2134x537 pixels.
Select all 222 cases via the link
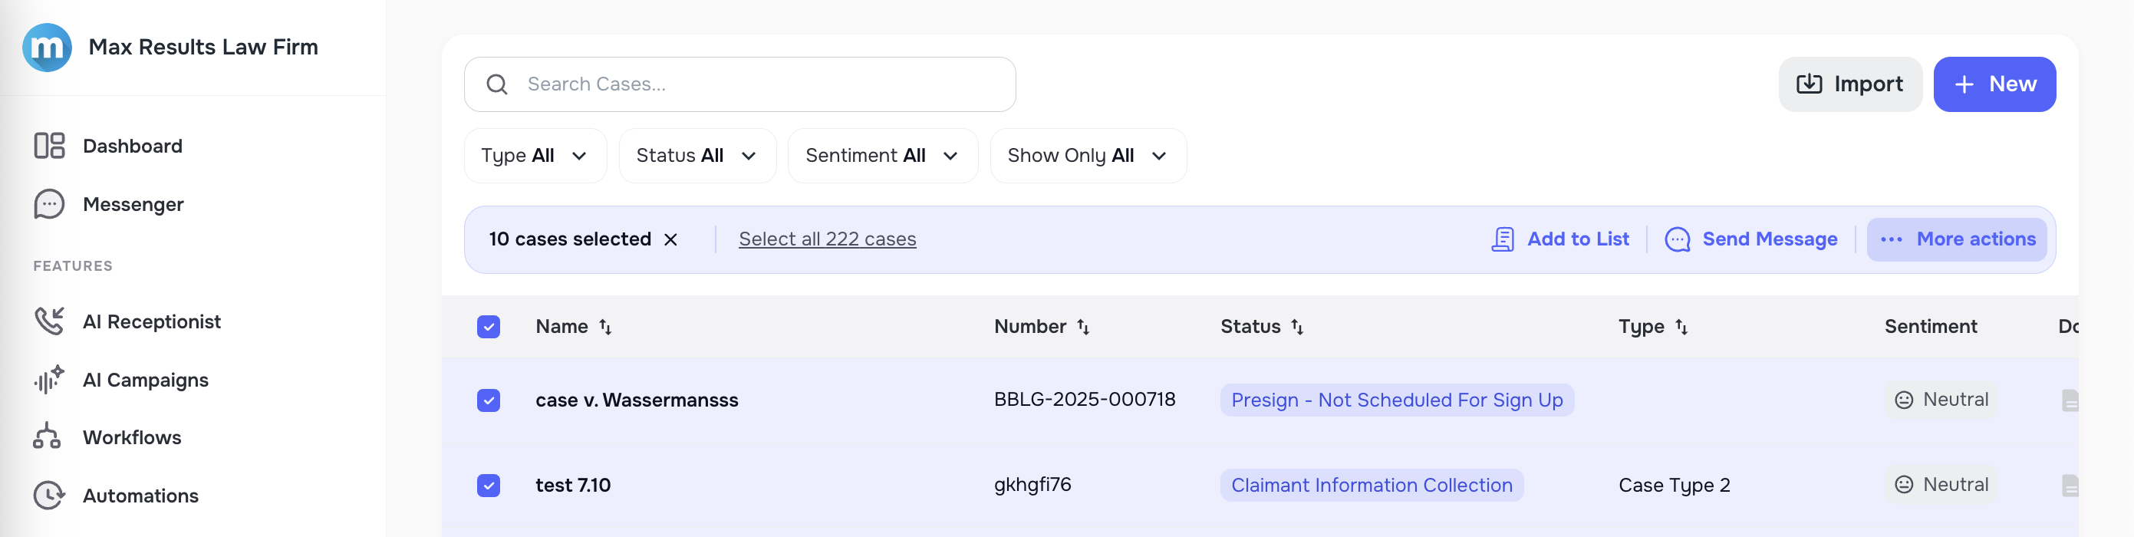(827, 239)
